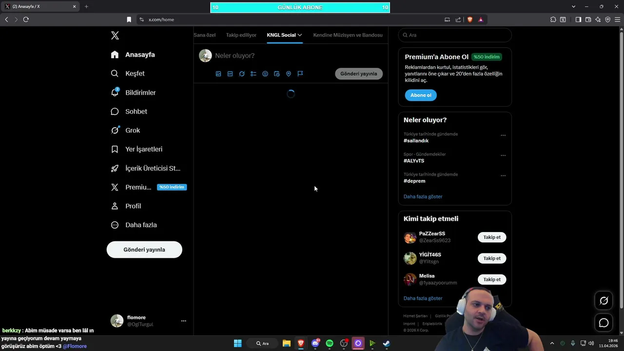Click the Ara search field on X
This screenshot has width=624, height=351.
point(455,35)
